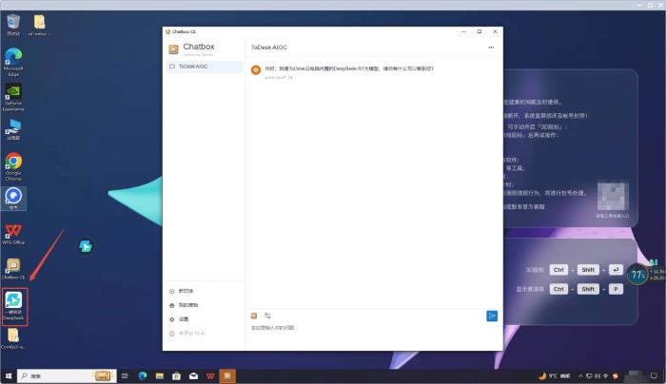Select the ComfyUI folder on the desktop
Viewport: 666px width, 384px height.
click(13, 339)
